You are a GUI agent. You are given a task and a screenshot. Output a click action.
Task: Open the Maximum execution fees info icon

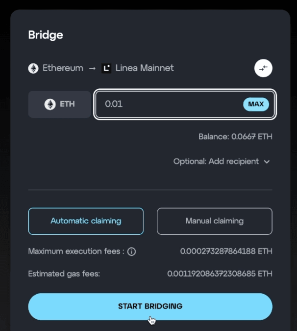131,251
